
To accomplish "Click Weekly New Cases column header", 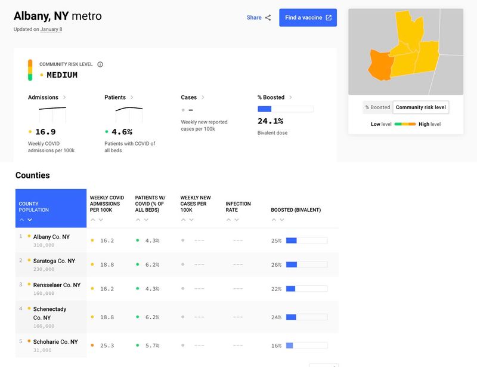I will coord(196,203).
